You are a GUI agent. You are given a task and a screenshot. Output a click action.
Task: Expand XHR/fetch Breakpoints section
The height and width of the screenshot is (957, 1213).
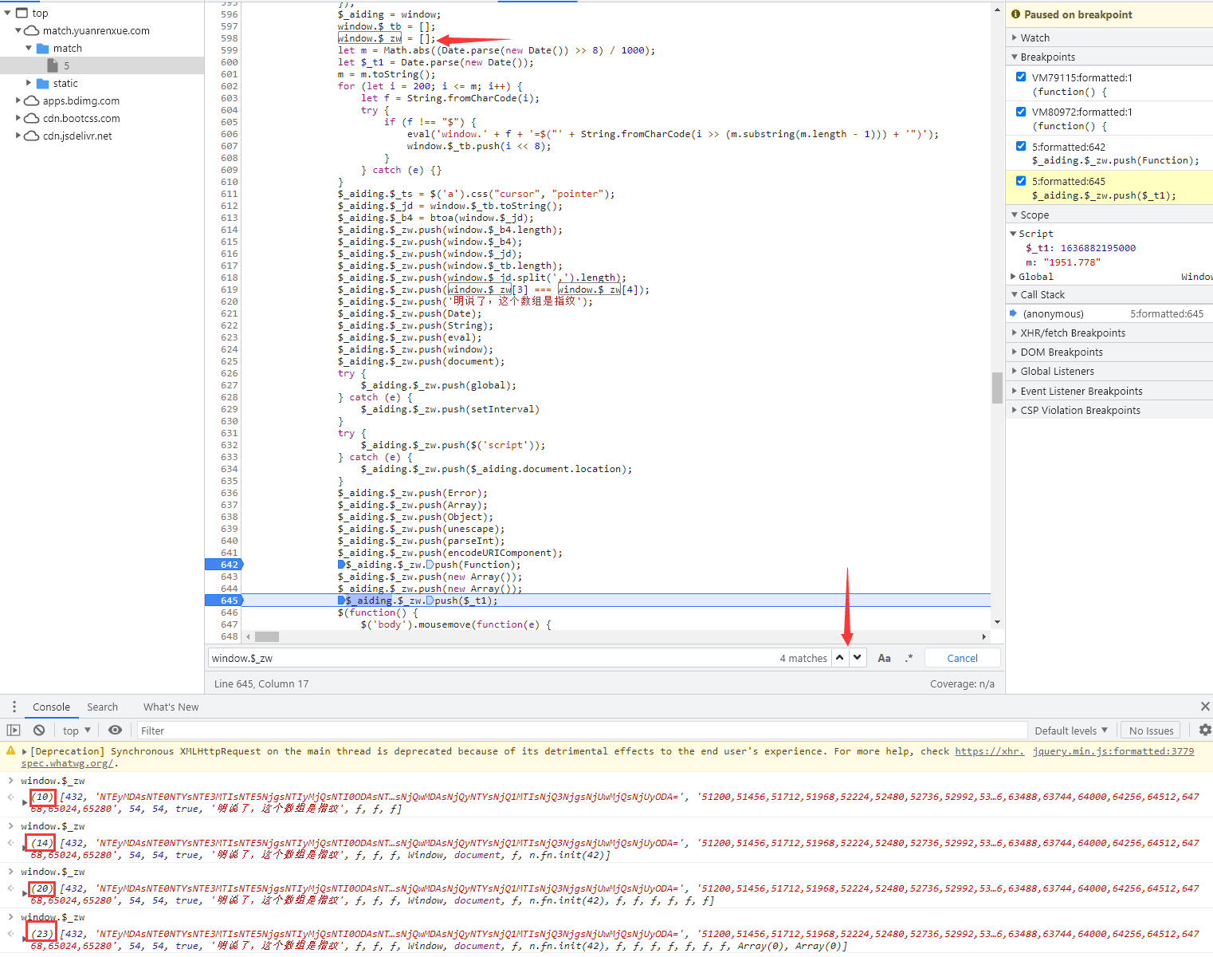1072,333
